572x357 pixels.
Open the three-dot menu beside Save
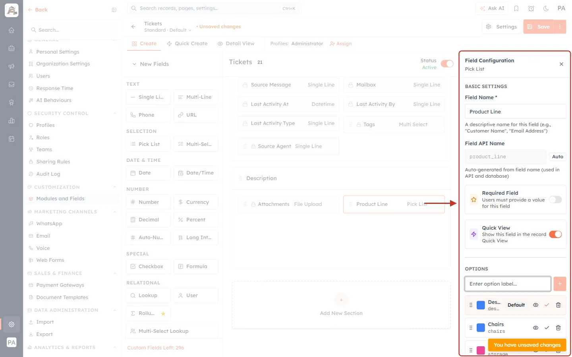click(560, 27)
